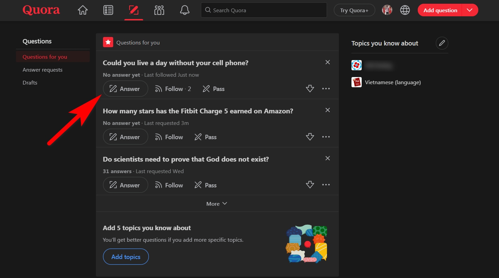Image resolution: width=499 pixels, height=278 pixels.
Task: Click the Try Quora+ button
Action: pos(354,10)
